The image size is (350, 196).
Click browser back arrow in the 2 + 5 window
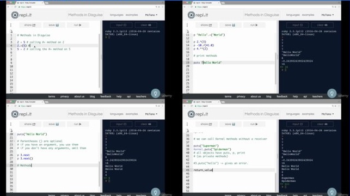coord(8,7)
